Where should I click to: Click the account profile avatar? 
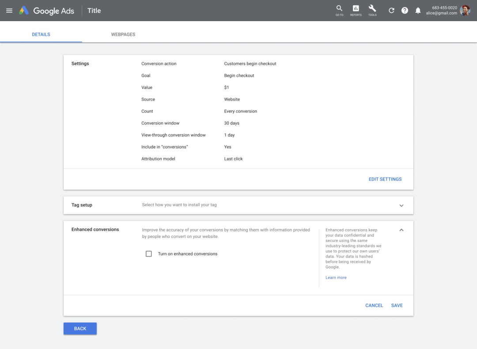coord(465,11)
